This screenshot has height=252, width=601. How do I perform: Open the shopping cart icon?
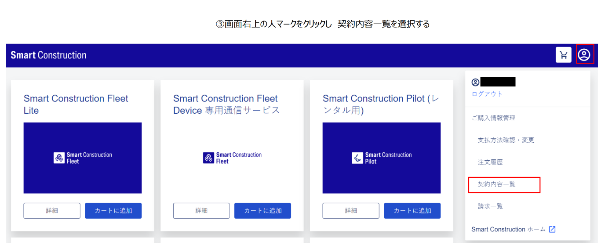(x=563, y=55)
